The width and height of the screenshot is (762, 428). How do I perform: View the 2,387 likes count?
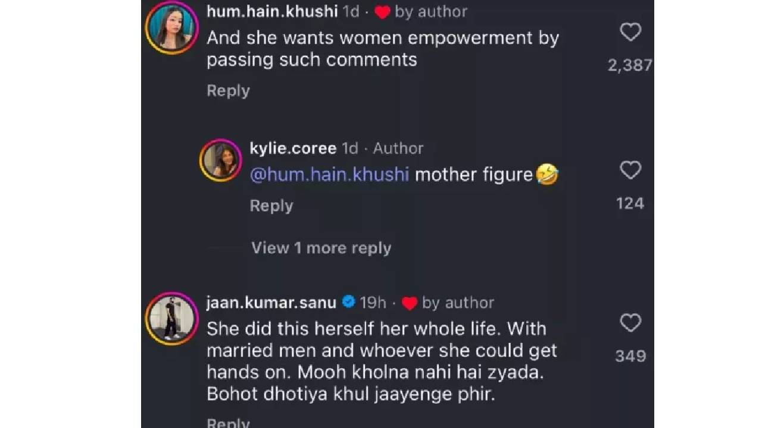pyautogui.click(x=630, y=65)
